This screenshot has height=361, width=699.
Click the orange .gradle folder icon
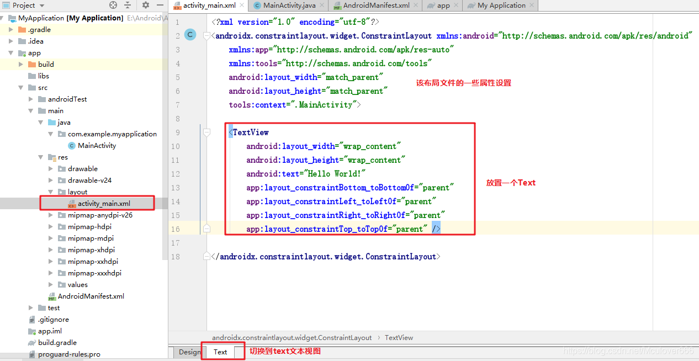(x=22, y=30)
